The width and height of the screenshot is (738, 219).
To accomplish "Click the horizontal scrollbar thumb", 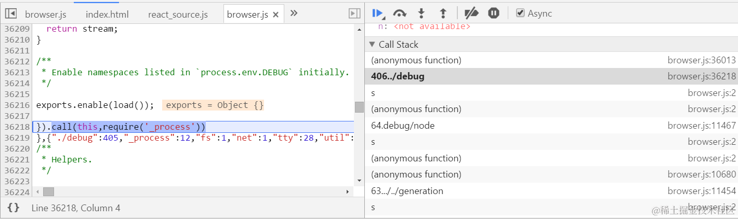I will coord(48,191).
